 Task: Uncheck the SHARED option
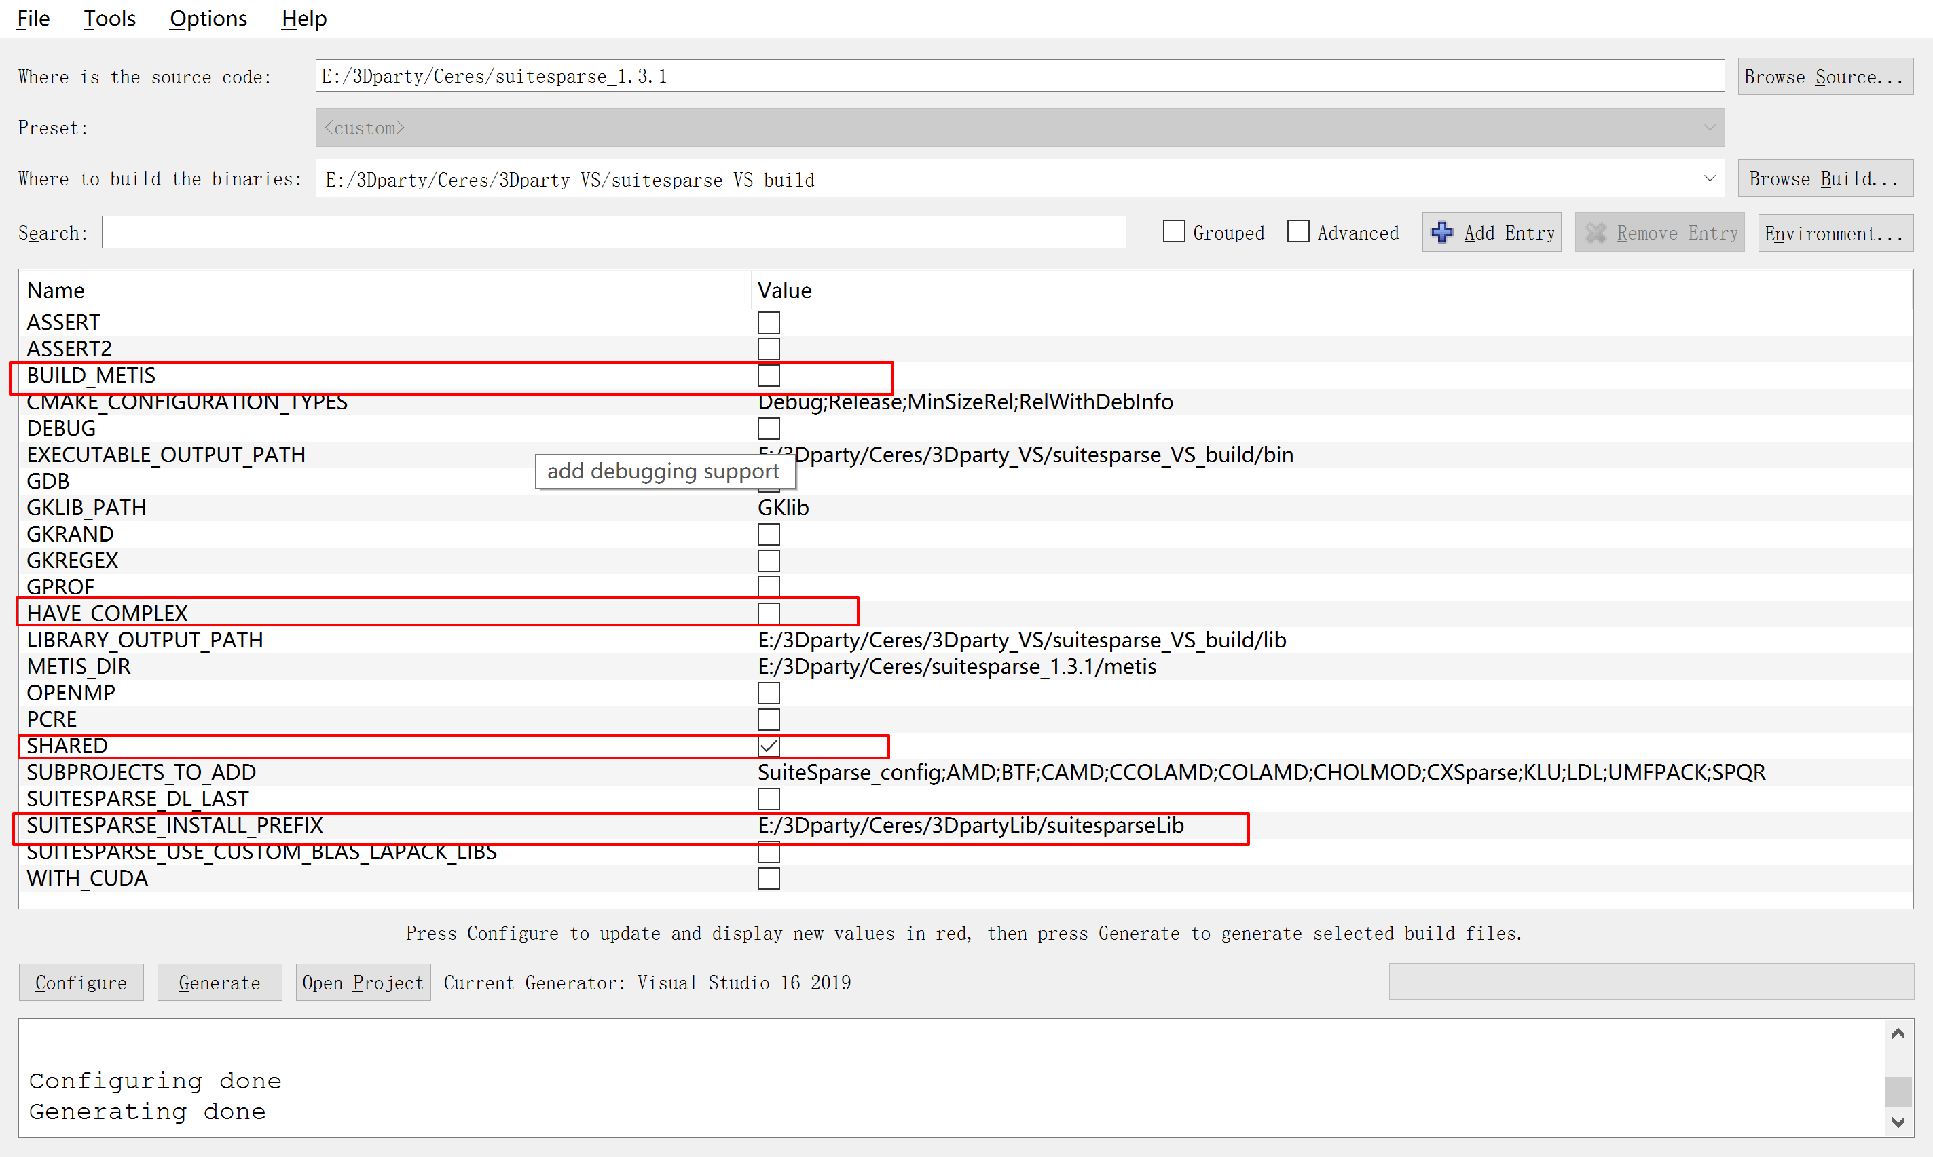[769, 746]
